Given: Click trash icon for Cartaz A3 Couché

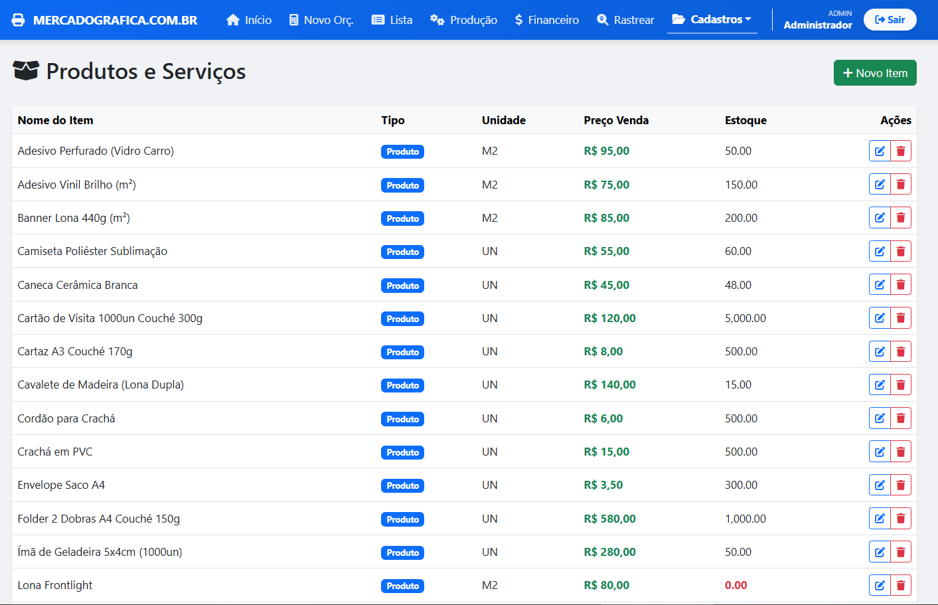Looking at the screenshot, I should [901, 351].
